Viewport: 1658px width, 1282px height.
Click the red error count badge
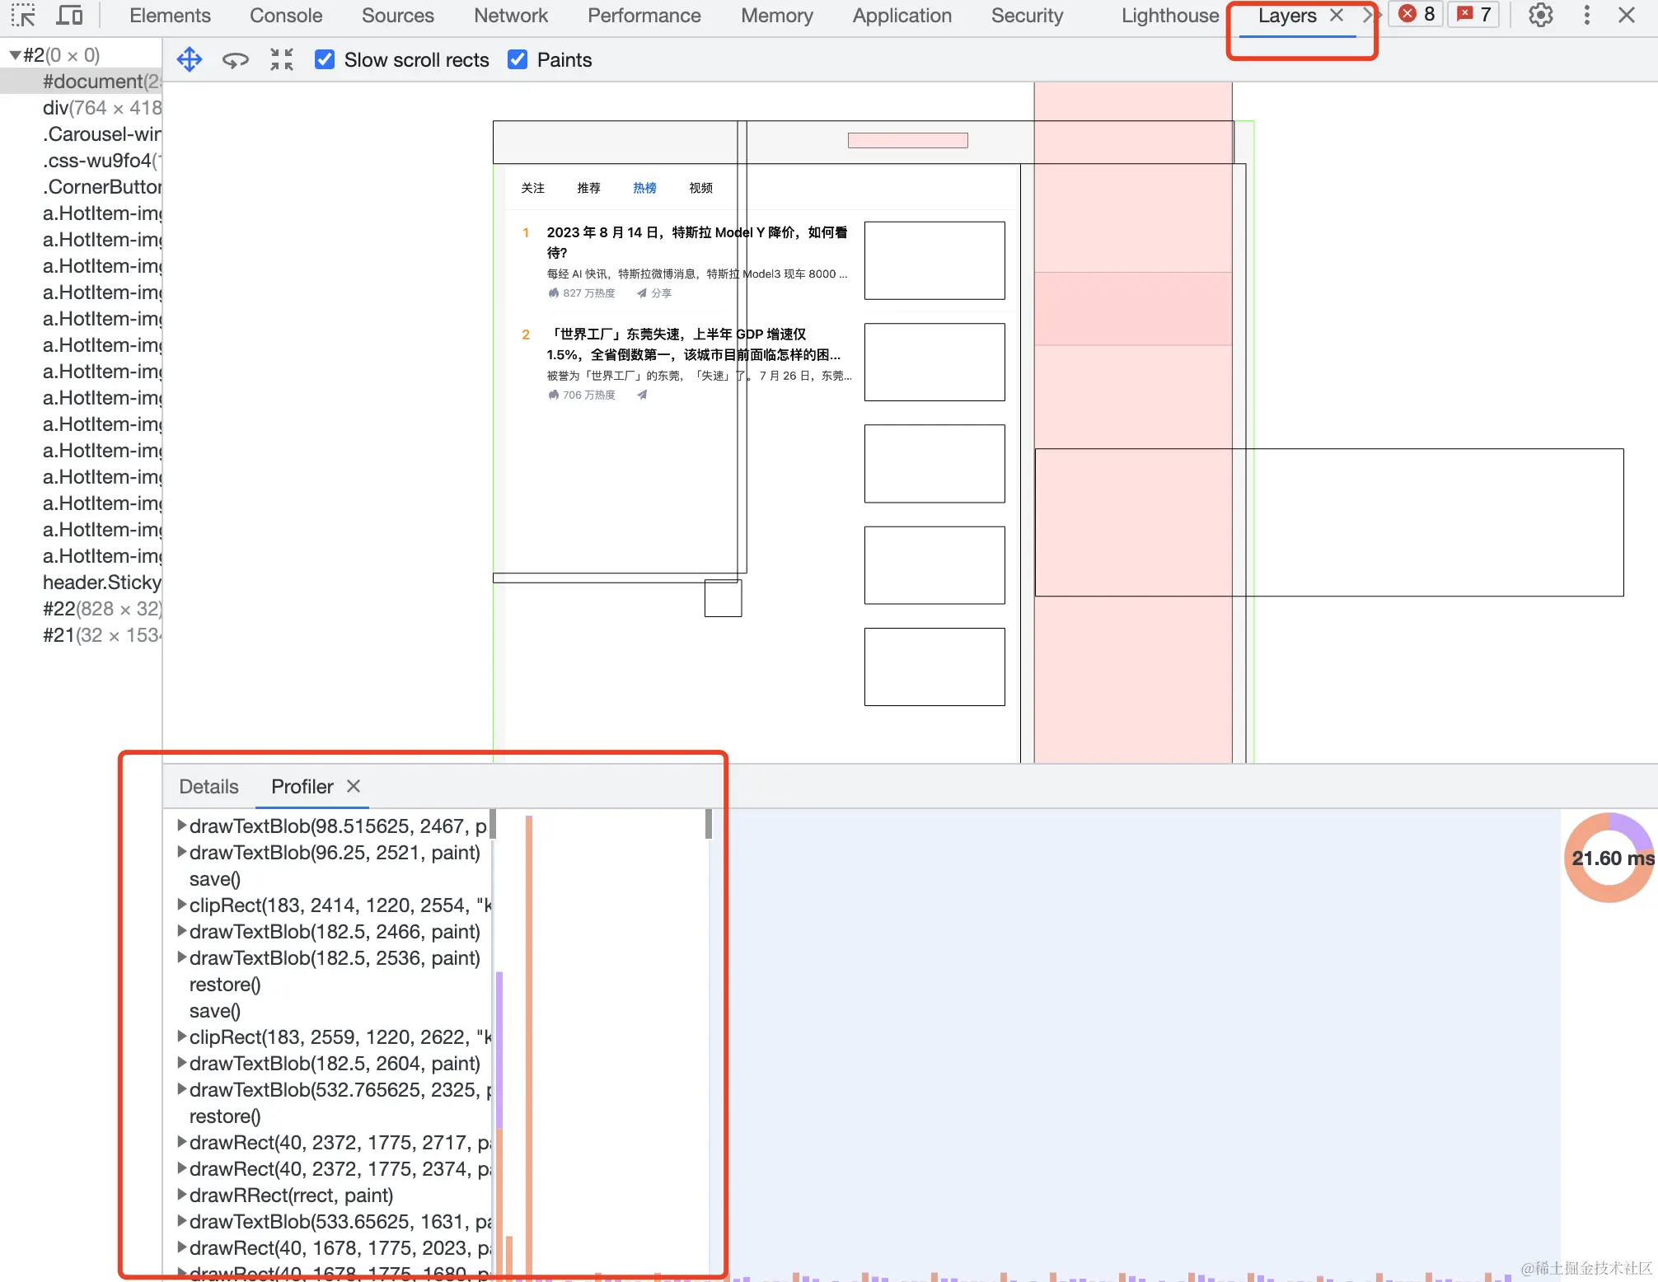[1417, 14]
